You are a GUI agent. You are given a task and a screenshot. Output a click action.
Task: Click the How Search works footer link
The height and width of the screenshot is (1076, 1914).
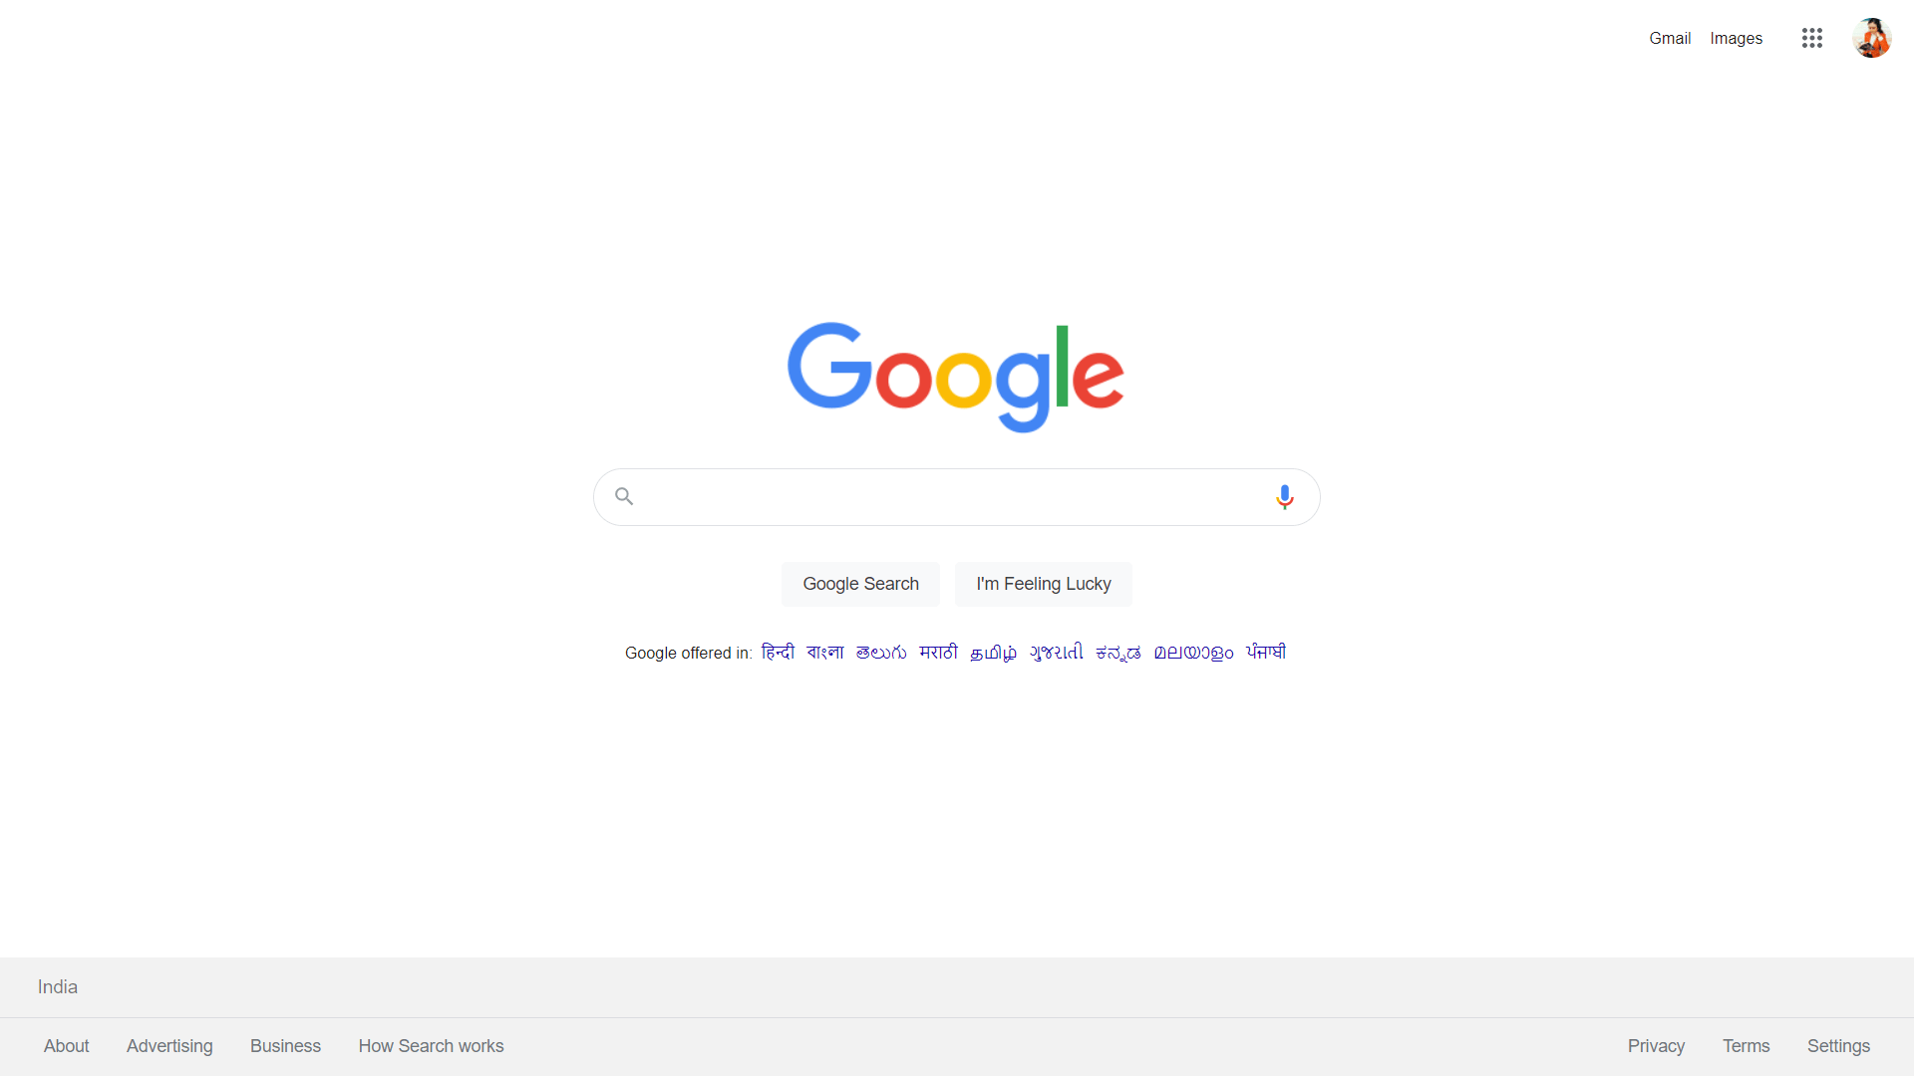430,1046
